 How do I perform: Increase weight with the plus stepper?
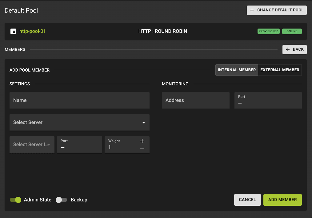coord(142,141)
